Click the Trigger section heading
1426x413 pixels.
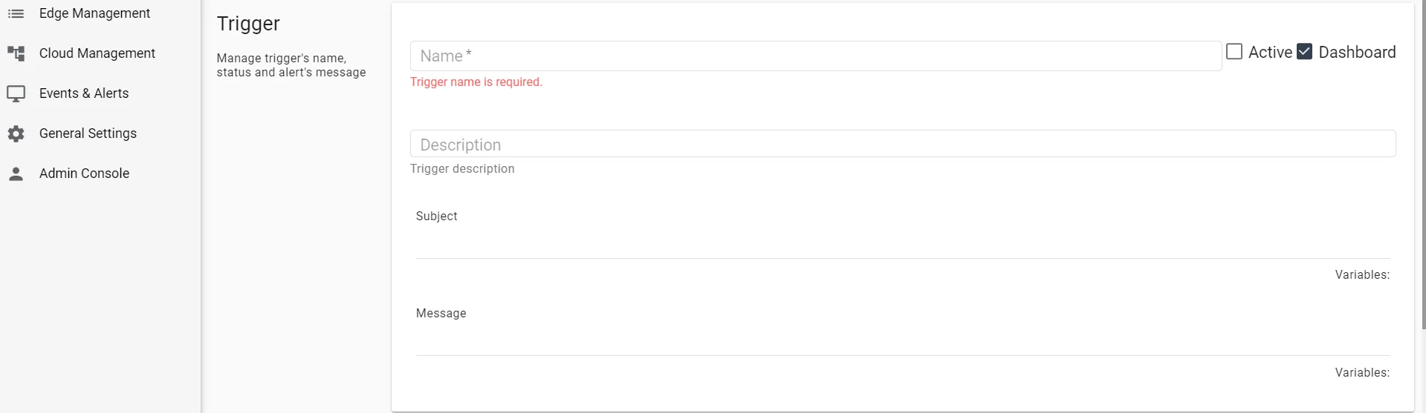pyautogui.click(x=248, y=24)
